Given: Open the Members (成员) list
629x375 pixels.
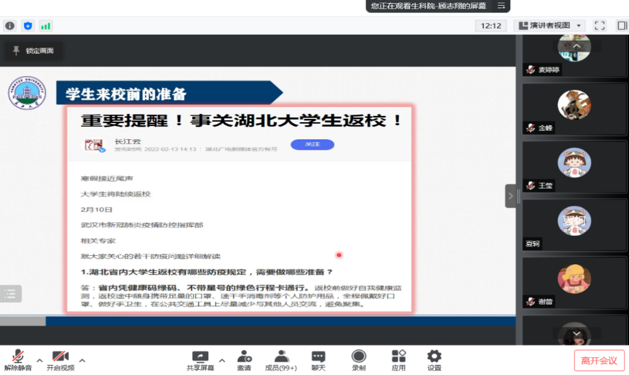Looking at the screenshot, I should click(x=280, y=360).
